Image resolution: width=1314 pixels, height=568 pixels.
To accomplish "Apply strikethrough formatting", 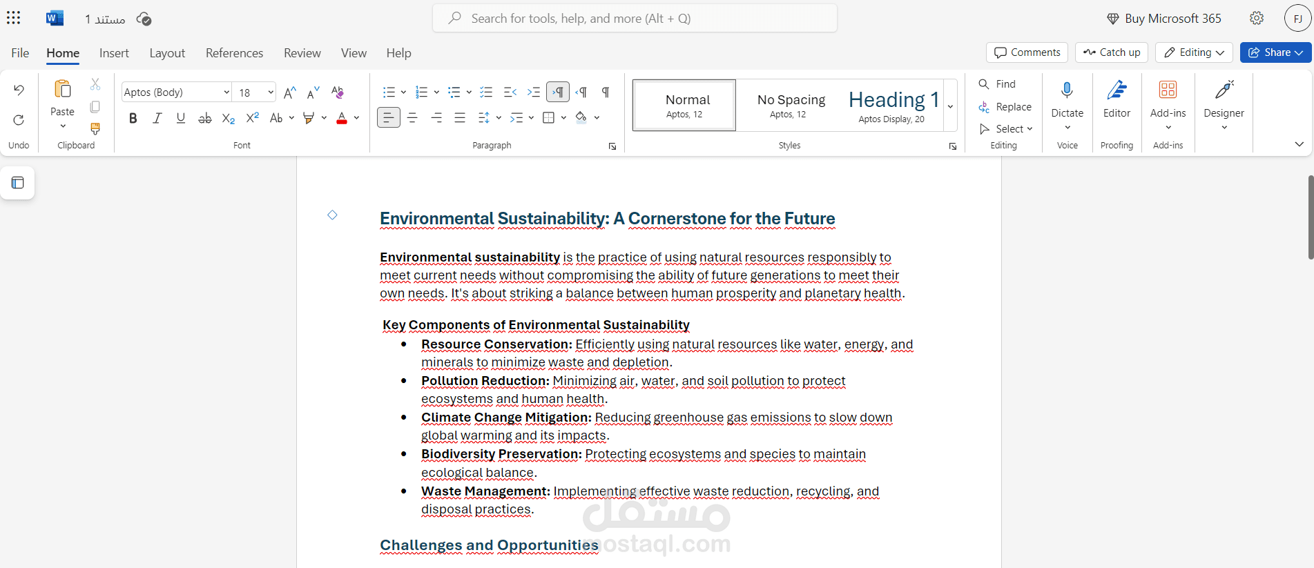I will pyautogui.click(x=204, y=118).
